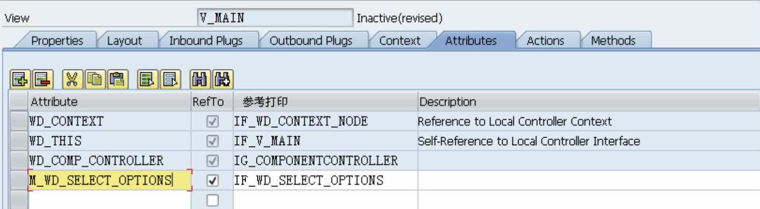Click the Find binoculars icon
Viewport: 760px width, 209px height.
200,80
